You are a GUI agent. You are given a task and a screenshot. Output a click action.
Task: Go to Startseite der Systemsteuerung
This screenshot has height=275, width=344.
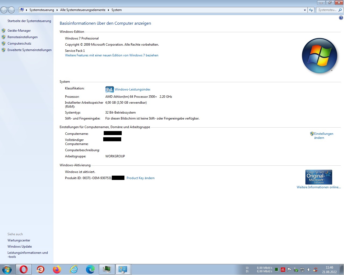tap(29, 21)
